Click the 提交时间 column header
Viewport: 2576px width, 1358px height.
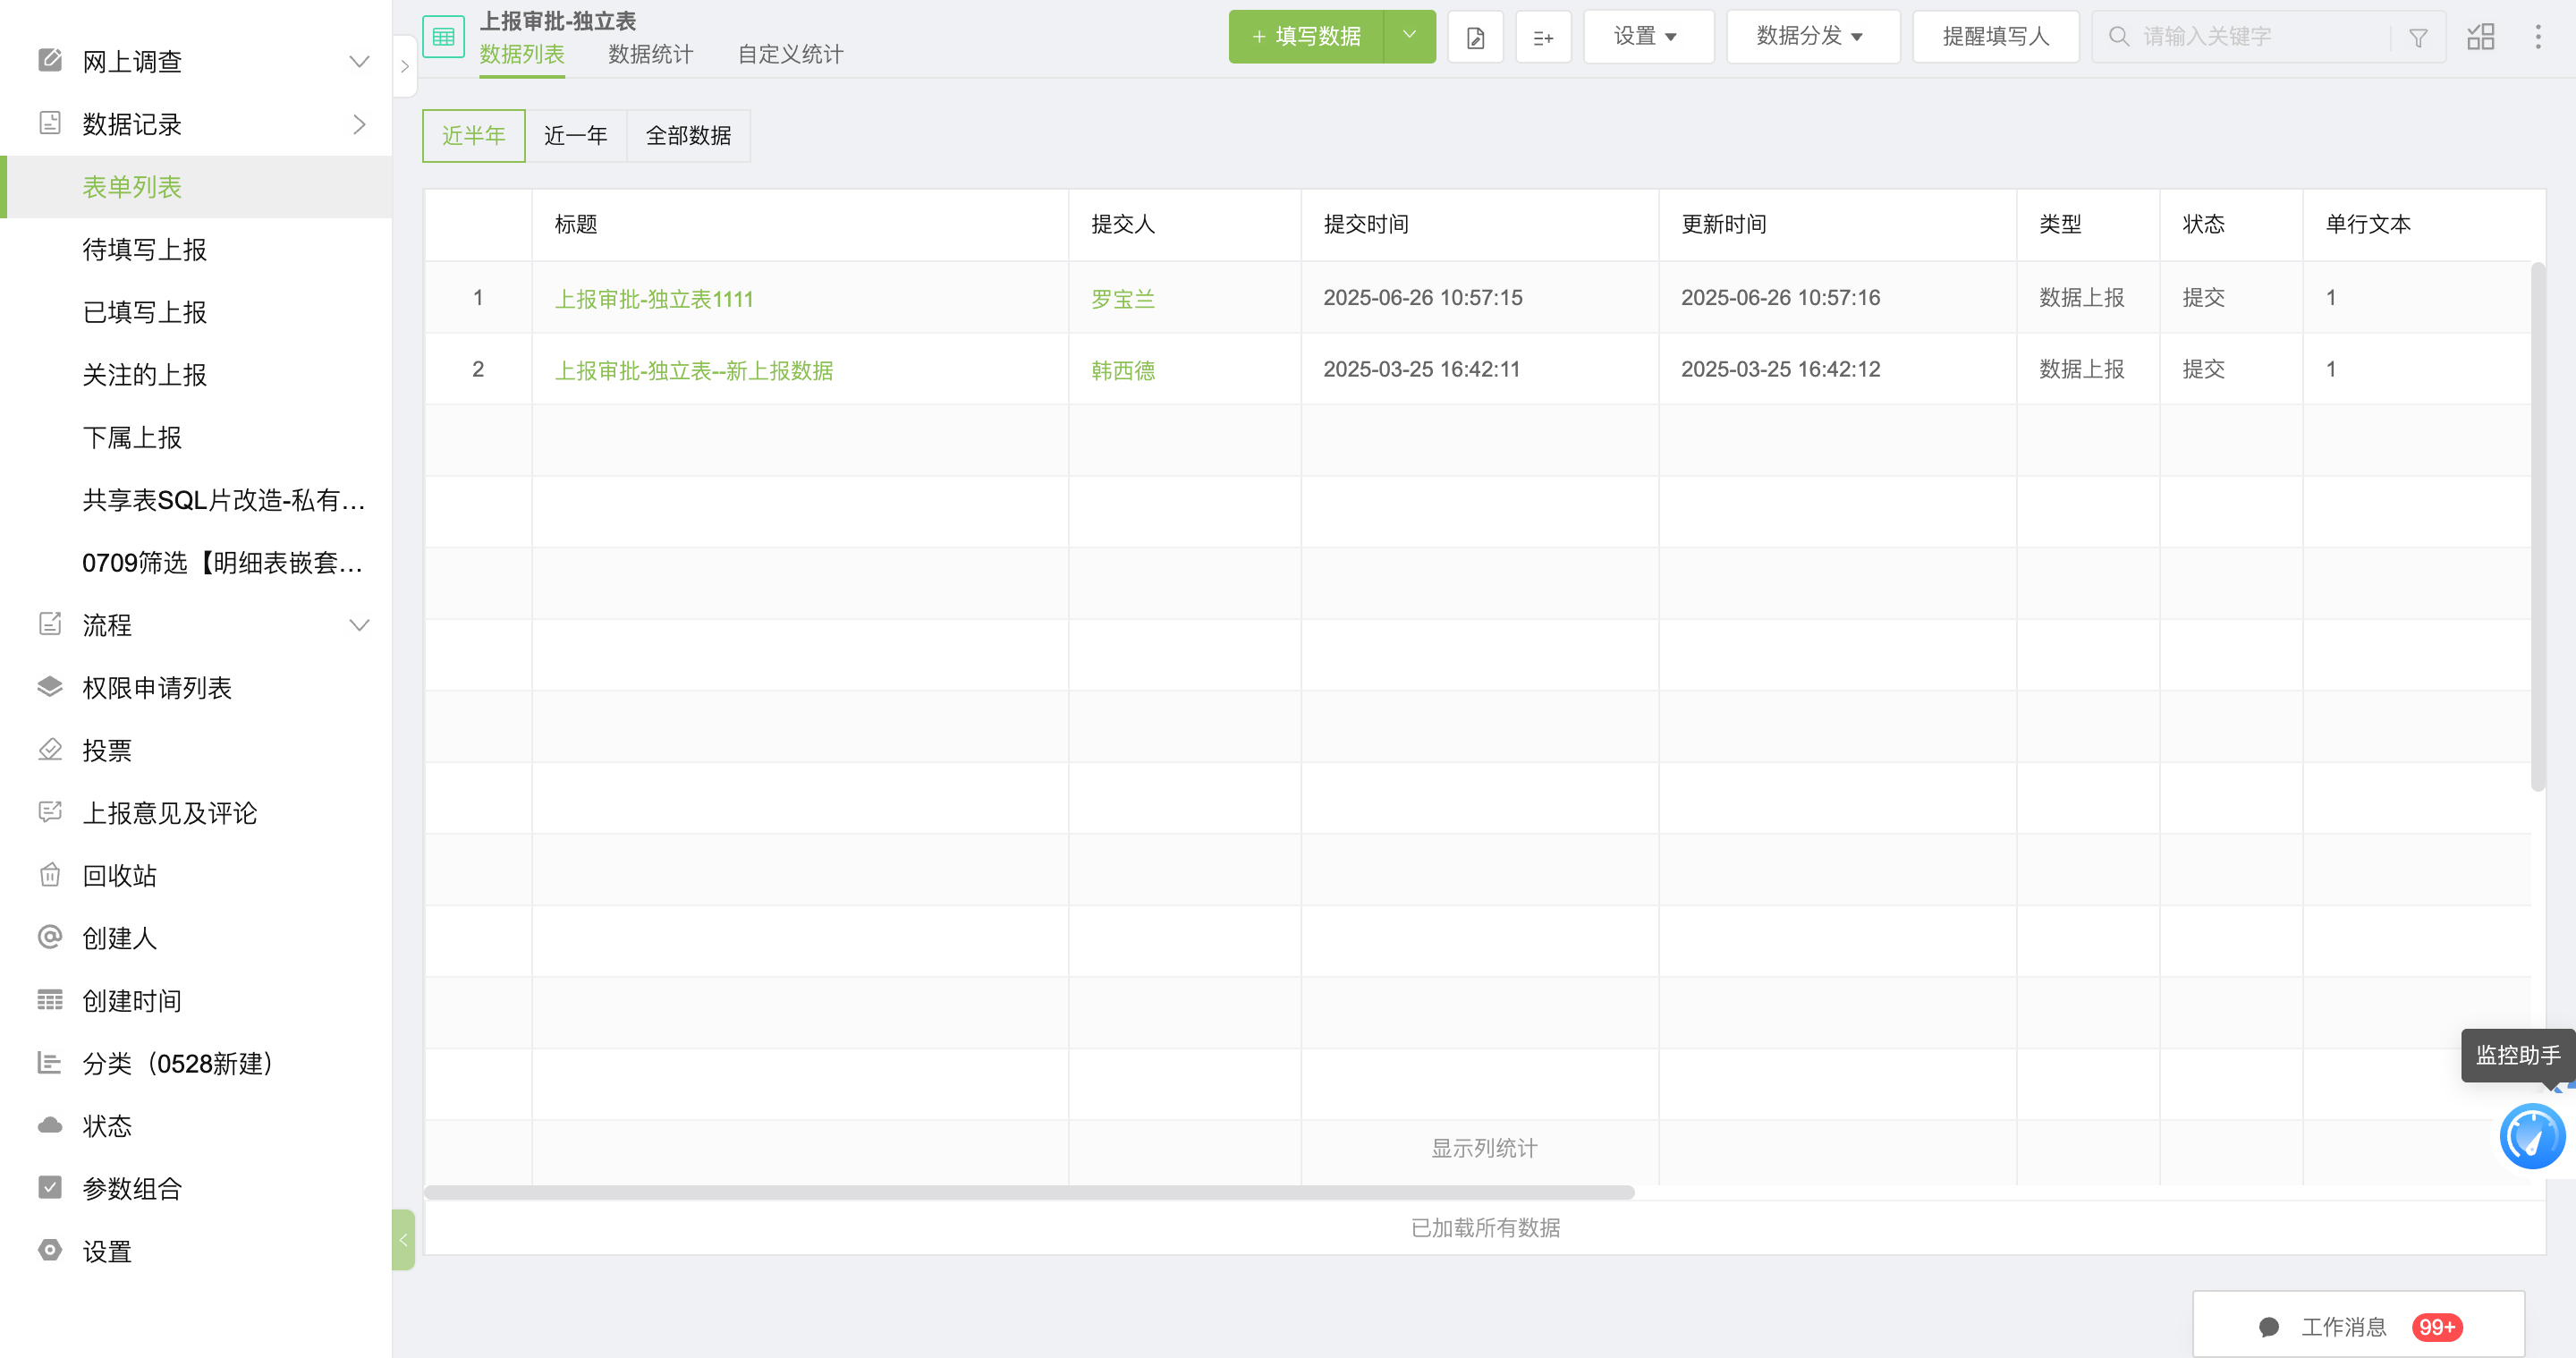[x=1480, y=224]
